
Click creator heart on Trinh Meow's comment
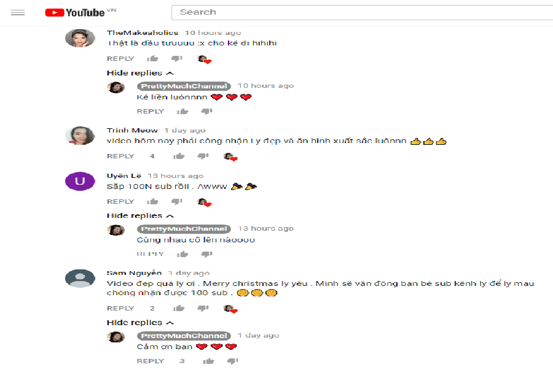[230, 156]
